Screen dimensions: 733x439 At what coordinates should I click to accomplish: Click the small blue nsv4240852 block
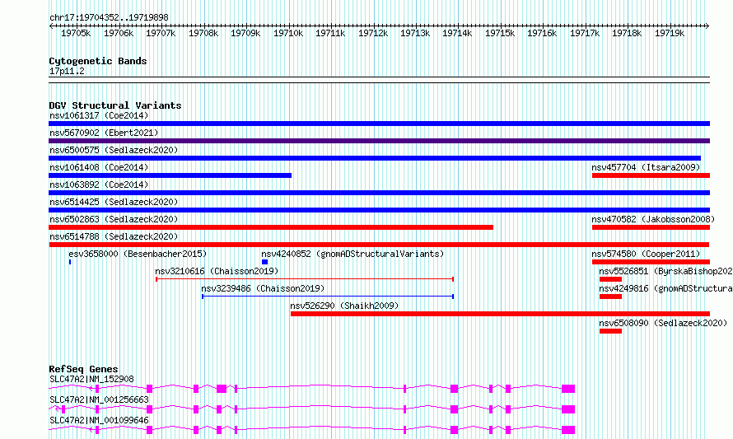click(x=264, y=262)
